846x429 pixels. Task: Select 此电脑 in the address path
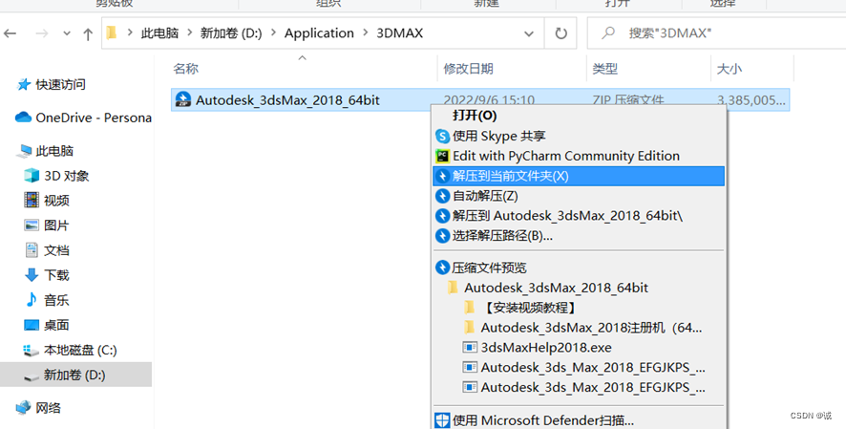pos(159,32)
